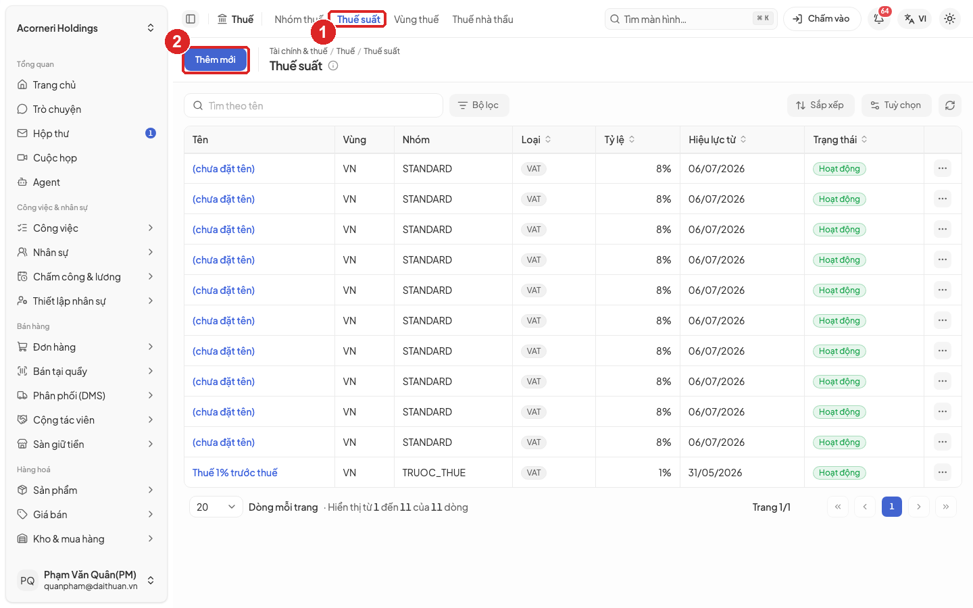Screen dimensions: 973x608
Task: Focus the Tìm màn hình search box
Action: pos(691,19)
